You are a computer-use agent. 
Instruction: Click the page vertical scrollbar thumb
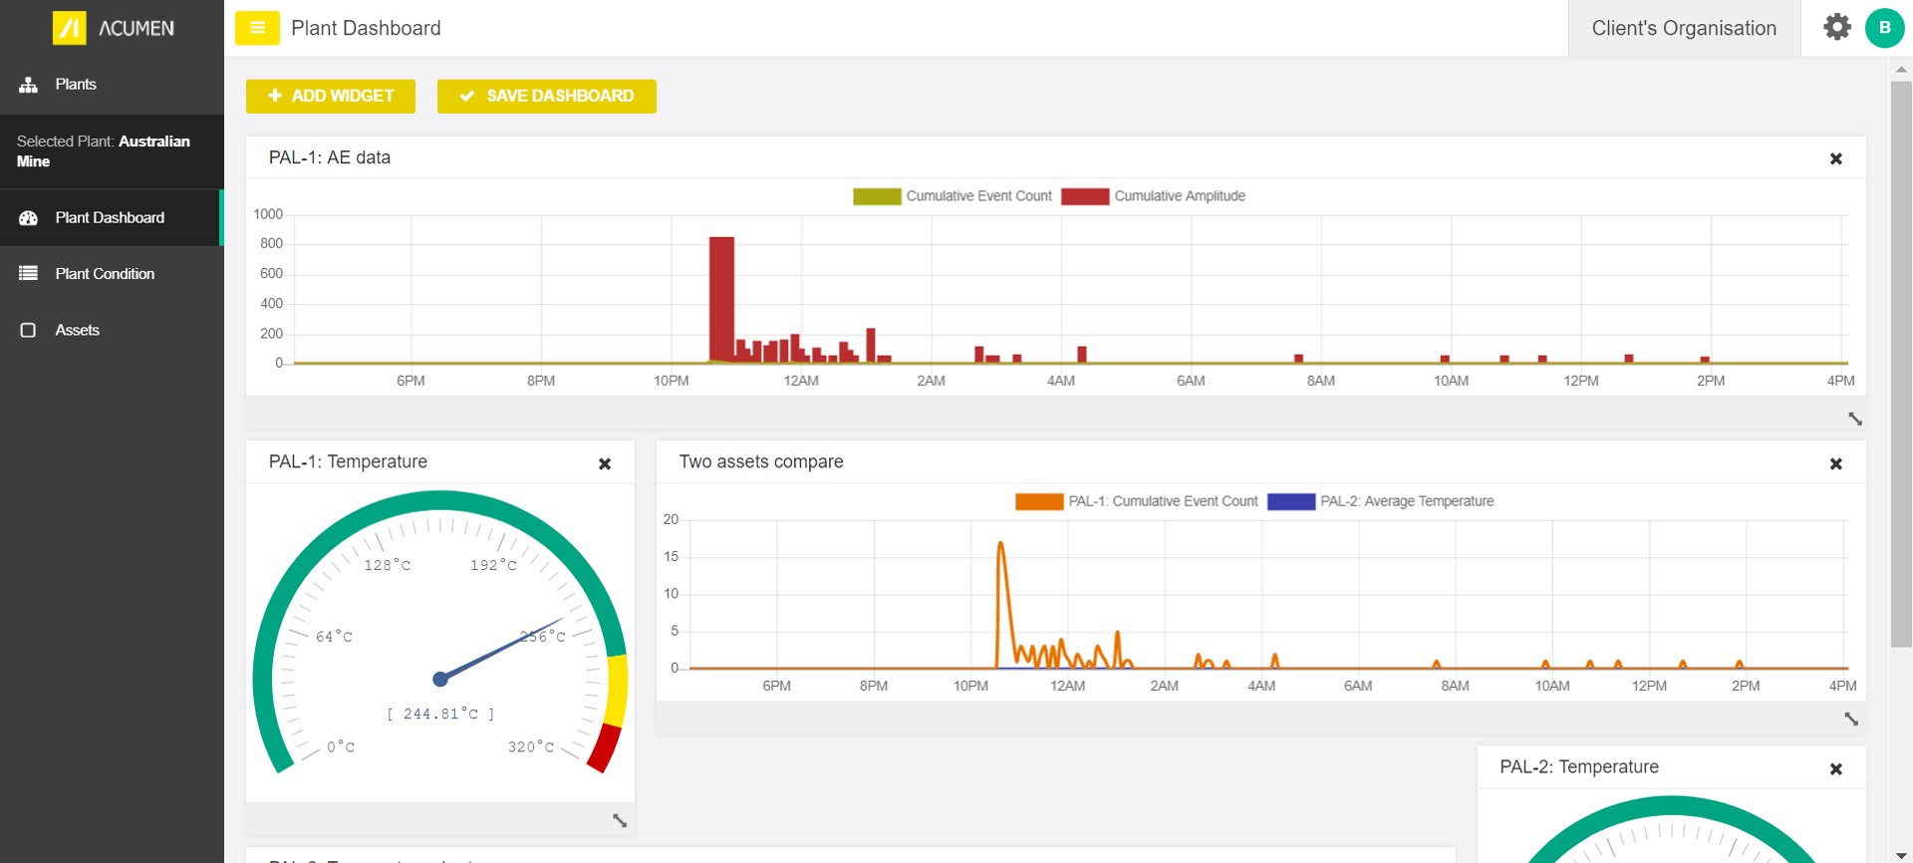point(1901,364)
